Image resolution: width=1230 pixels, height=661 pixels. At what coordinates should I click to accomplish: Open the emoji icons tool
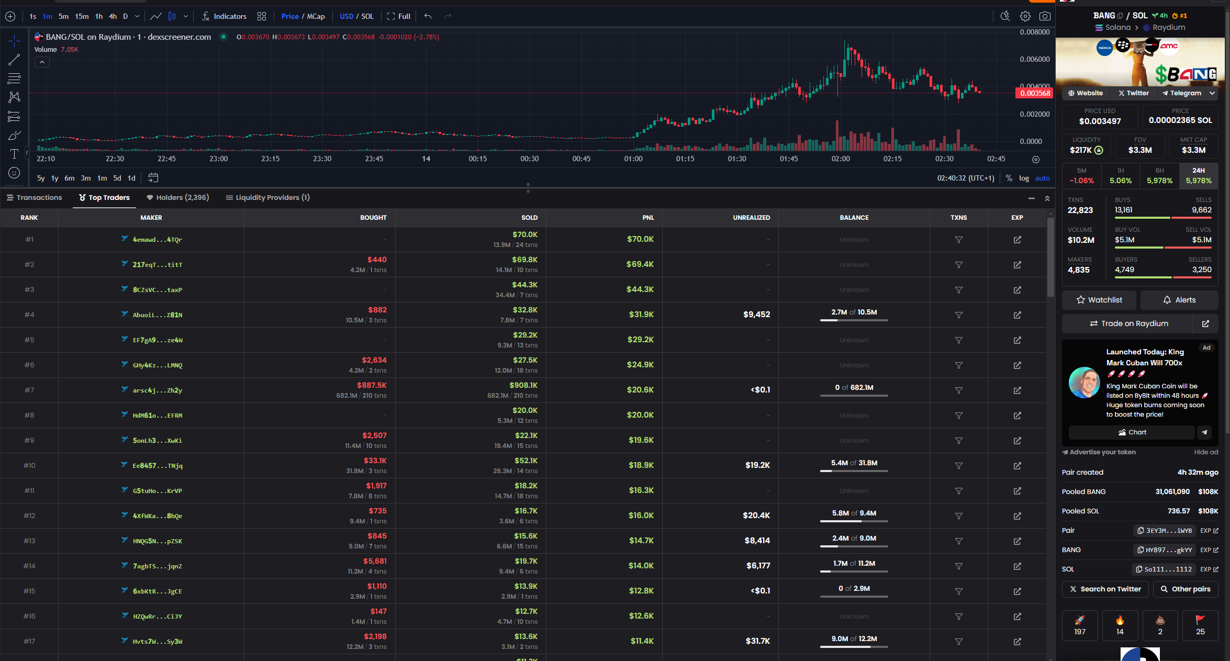(14, 173)
